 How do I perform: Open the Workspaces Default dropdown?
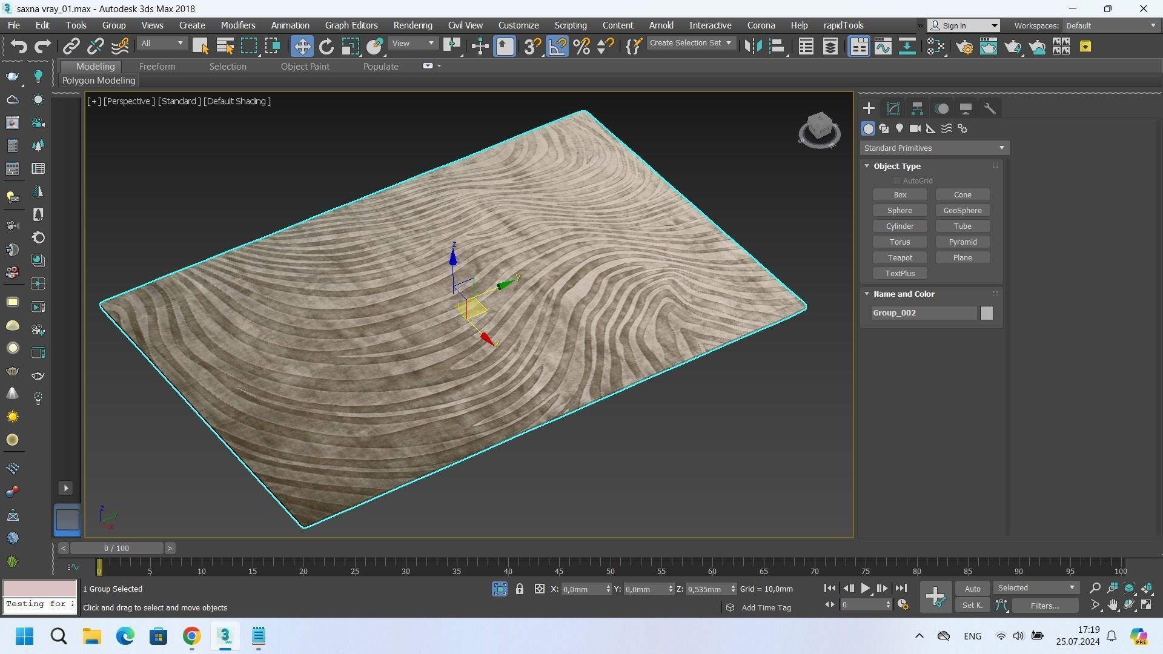(x=1110, y=25)
